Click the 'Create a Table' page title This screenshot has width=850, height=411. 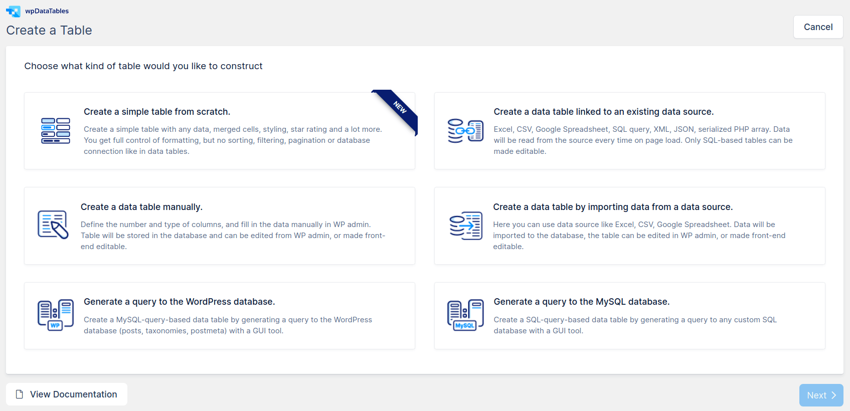pos(49,30)
